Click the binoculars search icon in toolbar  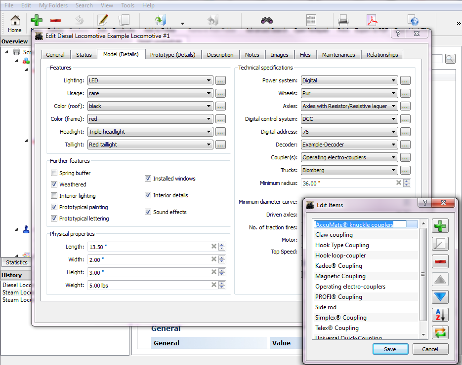click(x=267, y=20)
